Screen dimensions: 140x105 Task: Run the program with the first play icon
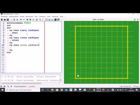pyautogui.click(x=27, y=20)
